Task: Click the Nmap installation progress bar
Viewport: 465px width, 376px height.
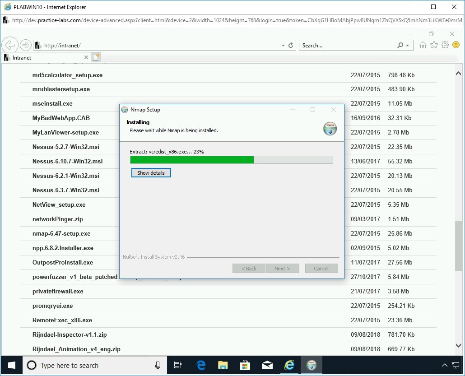Action: tap(231, 160)
